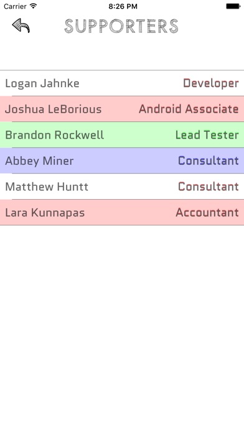Tap Abbey Miner's Consultant label
This screenshot has height=433, width=244.
tap(209, 161)
